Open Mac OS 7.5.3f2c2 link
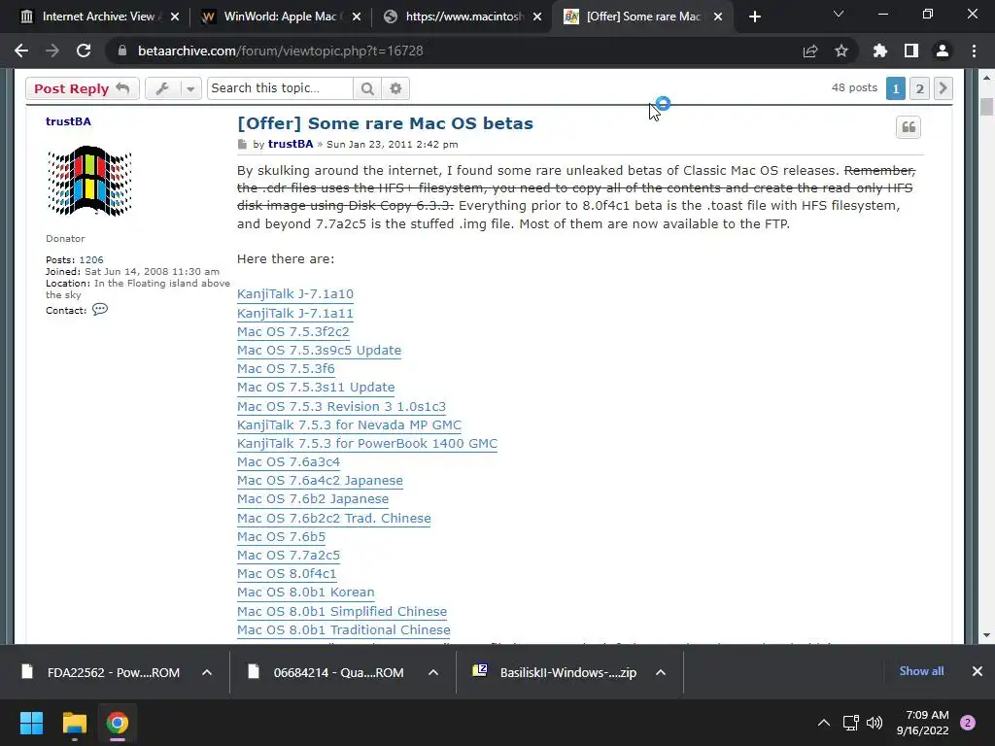Viewport: 995px width, 746px height. (x=293, y=332)
